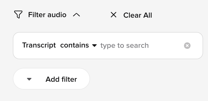Focus the type to search field
208x101 pixels.
tap(141, 46)
